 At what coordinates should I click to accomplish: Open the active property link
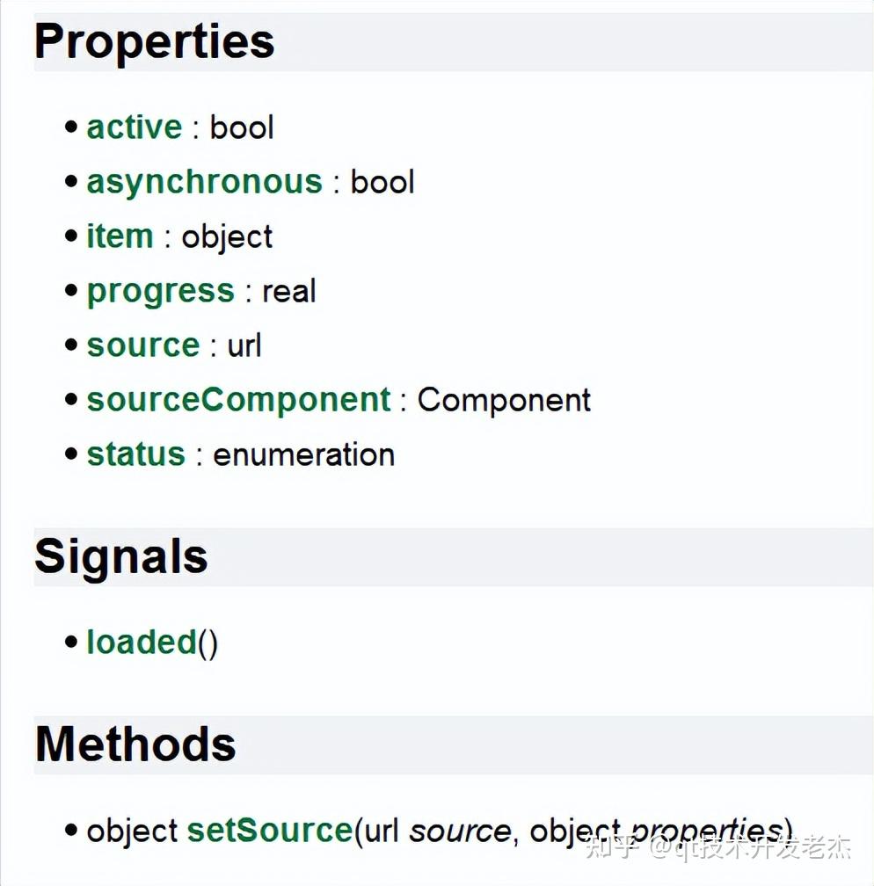(135, 127)
